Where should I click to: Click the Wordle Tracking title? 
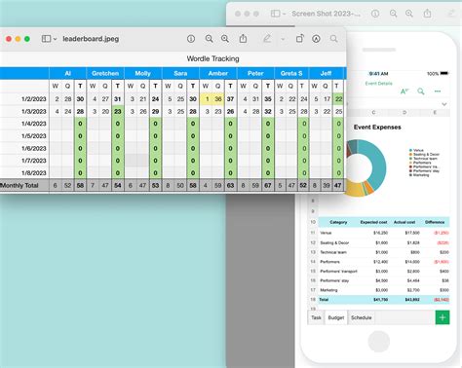pyautogui.click(x=212, y=58)
